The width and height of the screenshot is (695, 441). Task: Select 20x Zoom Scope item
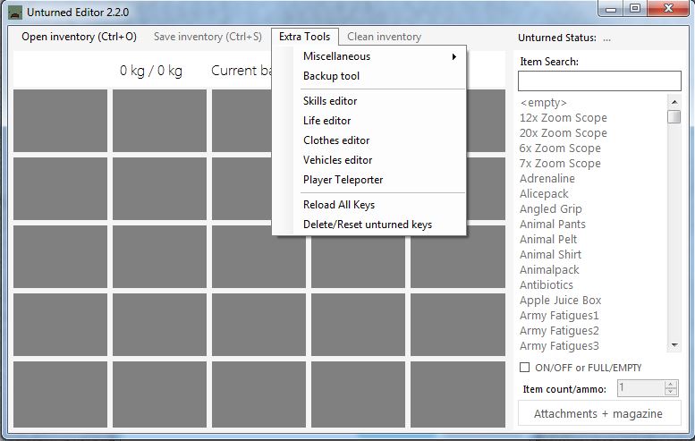[x=564, y=133]
